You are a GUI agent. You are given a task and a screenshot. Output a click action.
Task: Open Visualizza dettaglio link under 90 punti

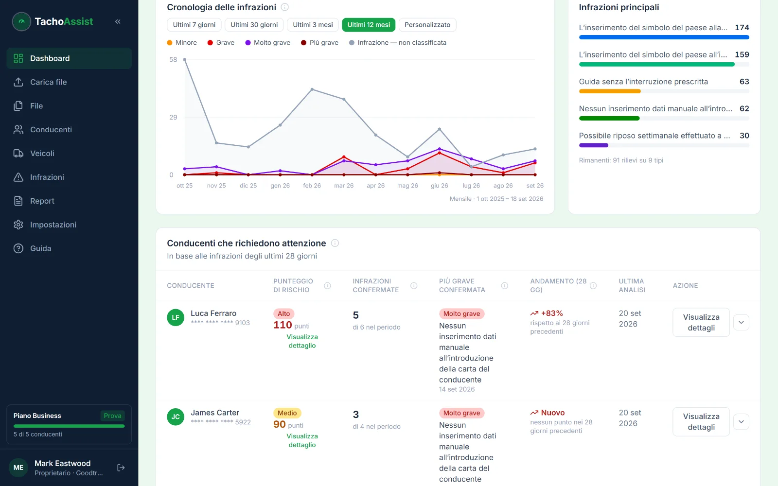302,440
